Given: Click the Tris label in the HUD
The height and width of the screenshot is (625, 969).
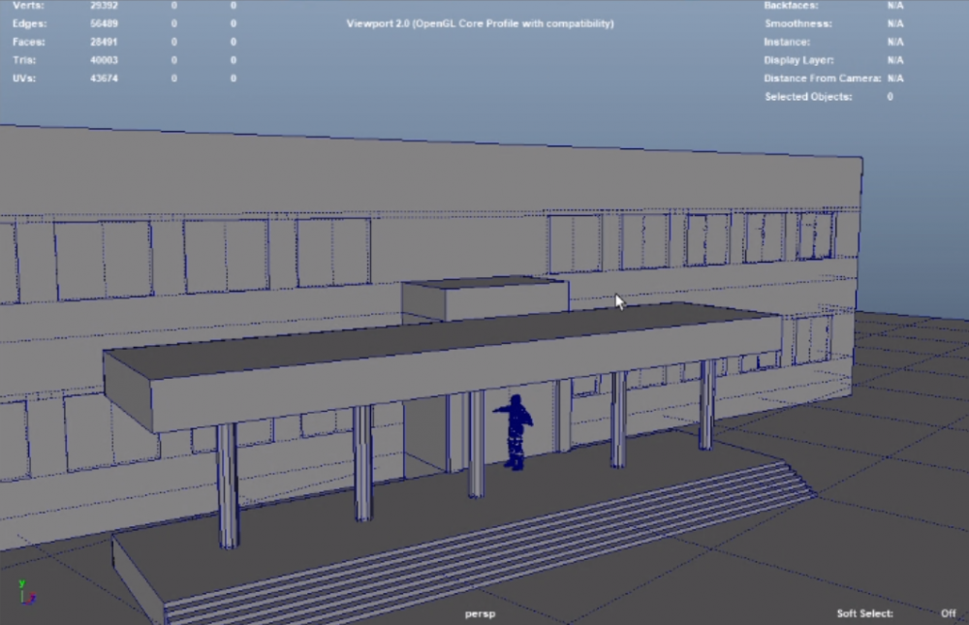Looking at the screenshot, I should click(x=24, y=60).
